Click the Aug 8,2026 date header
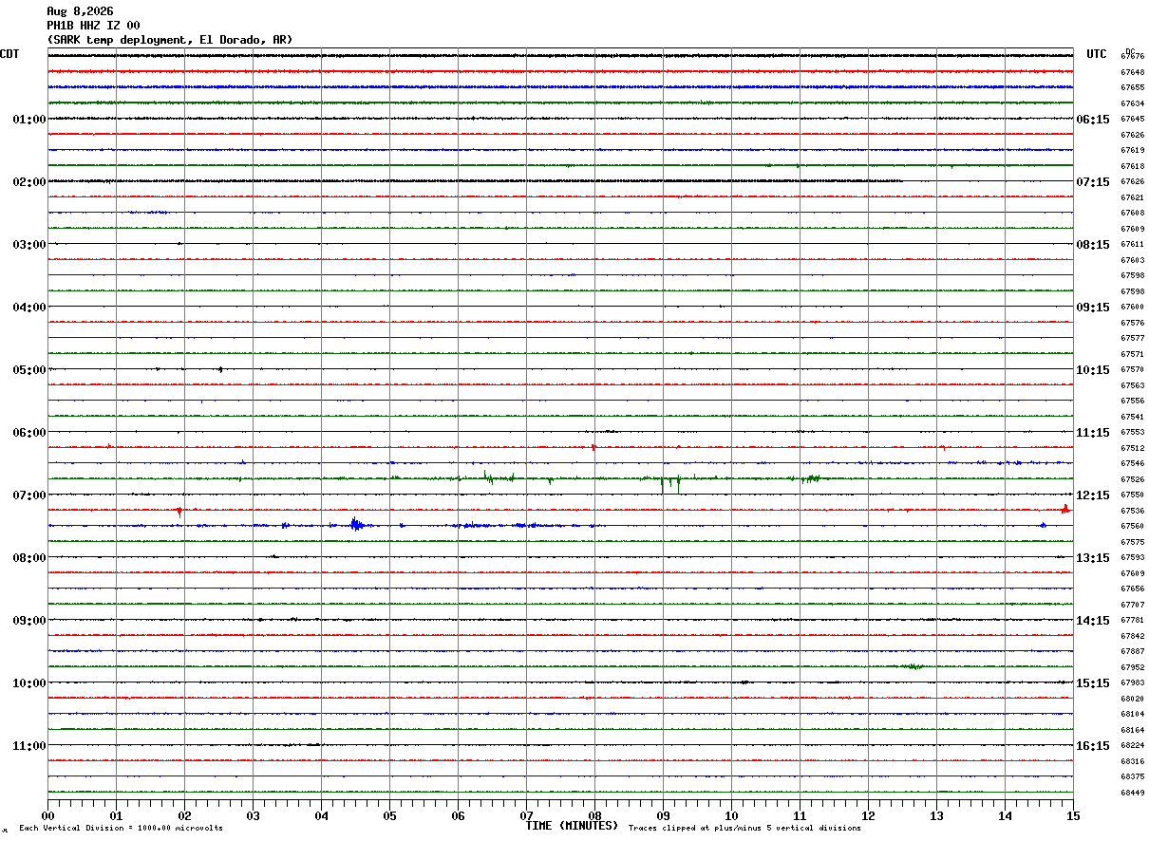The height and width of the screenshot is (841, 1149). [80, 11]
